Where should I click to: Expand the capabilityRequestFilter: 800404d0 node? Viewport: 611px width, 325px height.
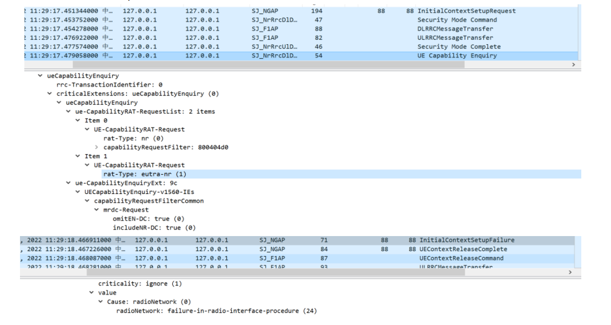[x=97, y=147]
